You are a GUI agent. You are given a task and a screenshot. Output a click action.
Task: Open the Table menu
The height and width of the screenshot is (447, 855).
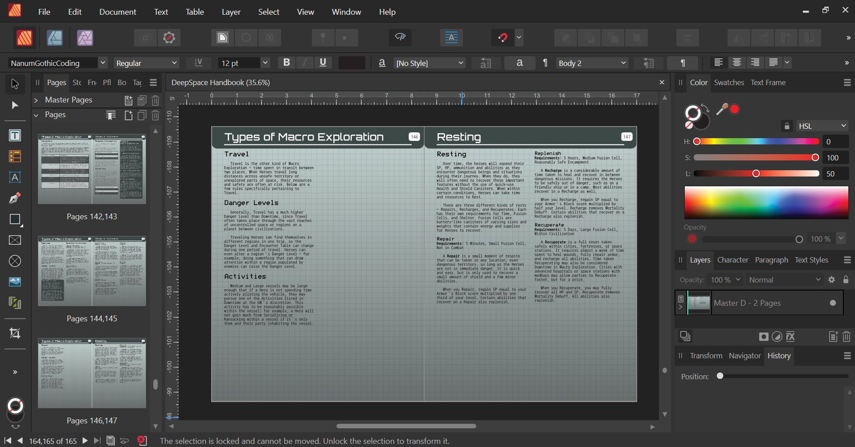pos(195,12)
